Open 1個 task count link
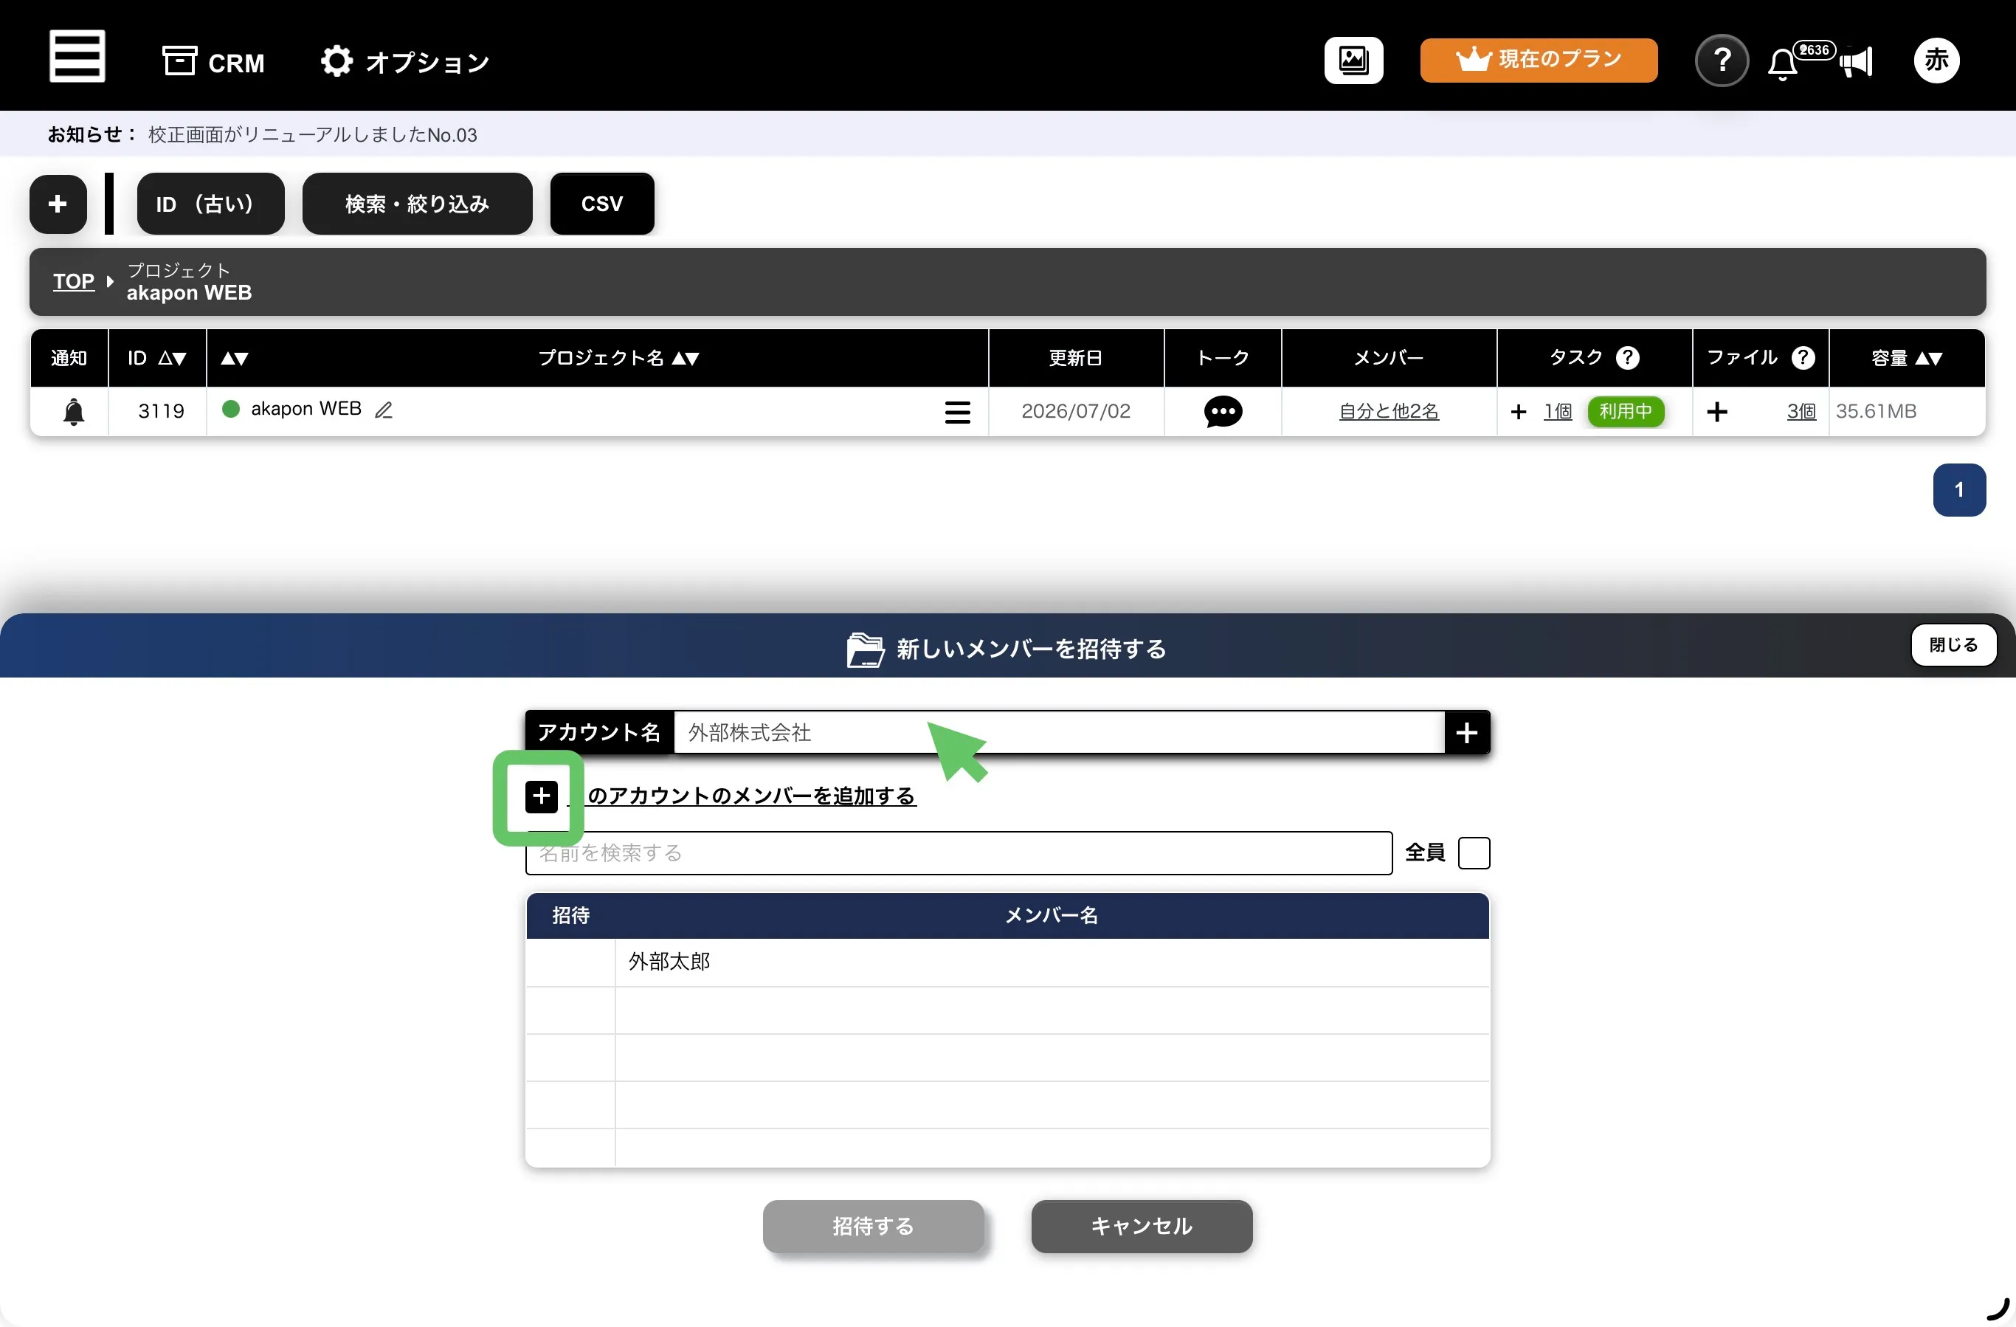 [1557, 412]
